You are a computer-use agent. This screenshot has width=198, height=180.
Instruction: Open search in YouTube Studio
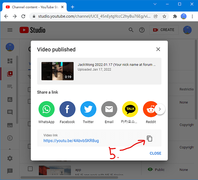click(x=131, y=30)
